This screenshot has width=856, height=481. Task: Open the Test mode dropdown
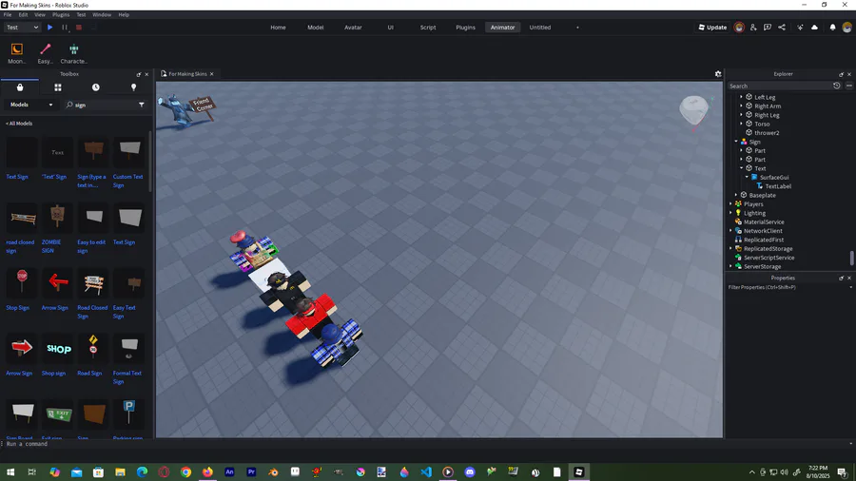(x=22, y=28)
